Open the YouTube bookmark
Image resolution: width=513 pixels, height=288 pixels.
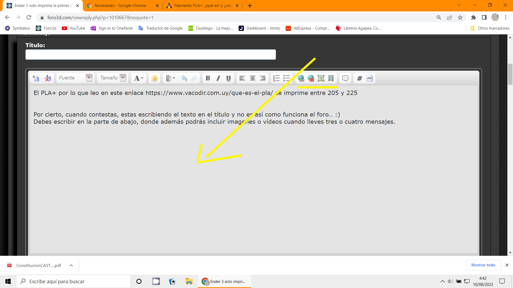pyautogui.click(x=73, y=28)
